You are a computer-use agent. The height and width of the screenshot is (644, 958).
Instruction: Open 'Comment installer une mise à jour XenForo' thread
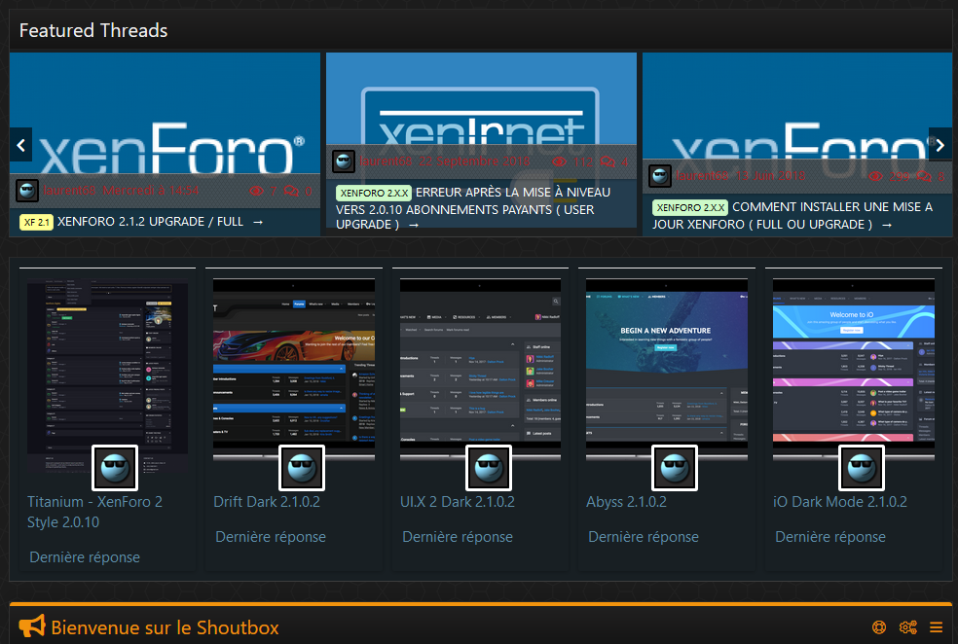click(x=792, y=216)
